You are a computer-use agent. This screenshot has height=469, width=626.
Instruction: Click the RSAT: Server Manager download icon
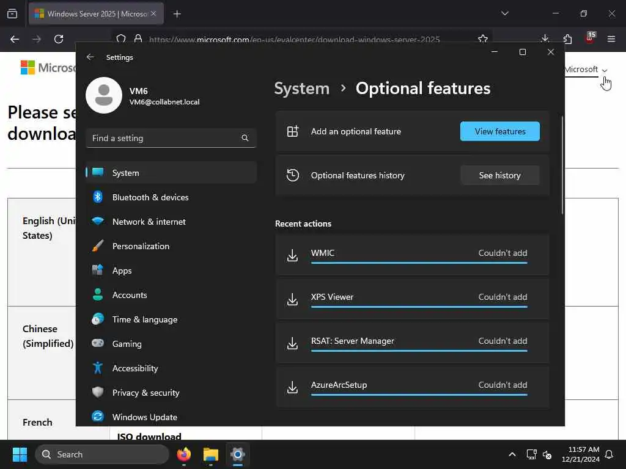[293, 343]
